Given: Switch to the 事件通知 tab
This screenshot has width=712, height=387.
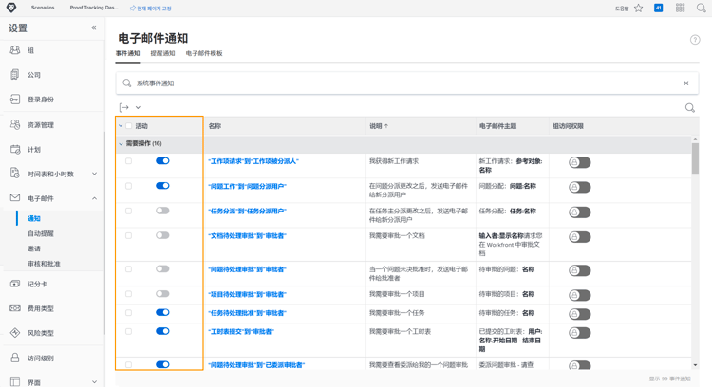Looking at the screenshot, I should click(127, 53).
